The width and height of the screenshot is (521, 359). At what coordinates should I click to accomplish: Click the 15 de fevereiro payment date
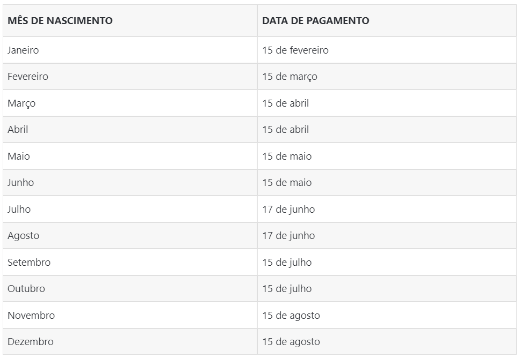click(295, 50)
